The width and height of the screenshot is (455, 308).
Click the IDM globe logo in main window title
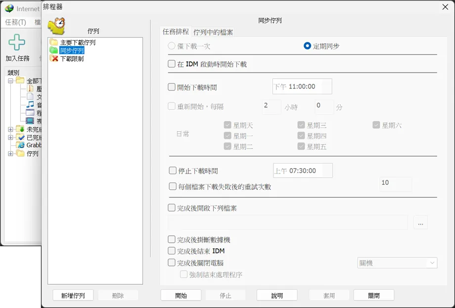coord(9,8)
